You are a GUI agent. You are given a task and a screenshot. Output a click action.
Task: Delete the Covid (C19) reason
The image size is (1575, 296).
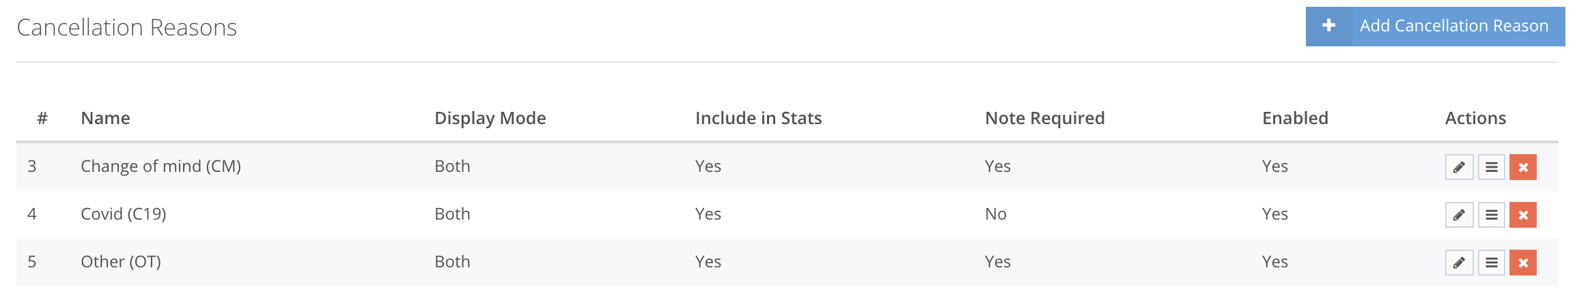point(1523,215)
